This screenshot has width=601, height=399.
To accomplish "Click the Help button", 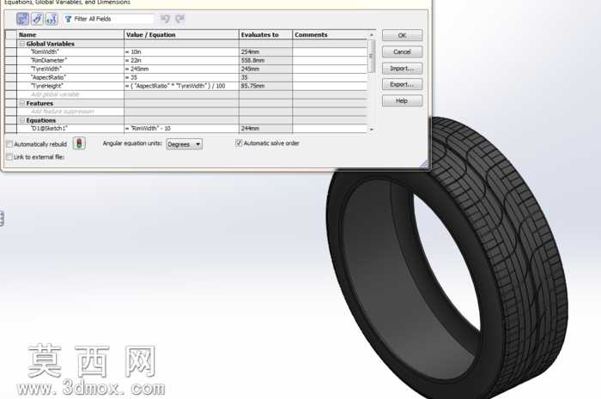I will click(402, 100).
